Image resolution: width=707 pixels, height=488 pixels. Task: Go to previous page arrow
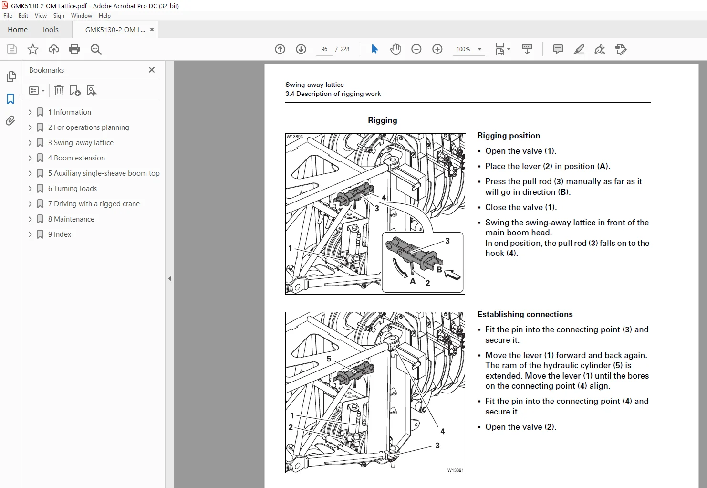point(280,49)
